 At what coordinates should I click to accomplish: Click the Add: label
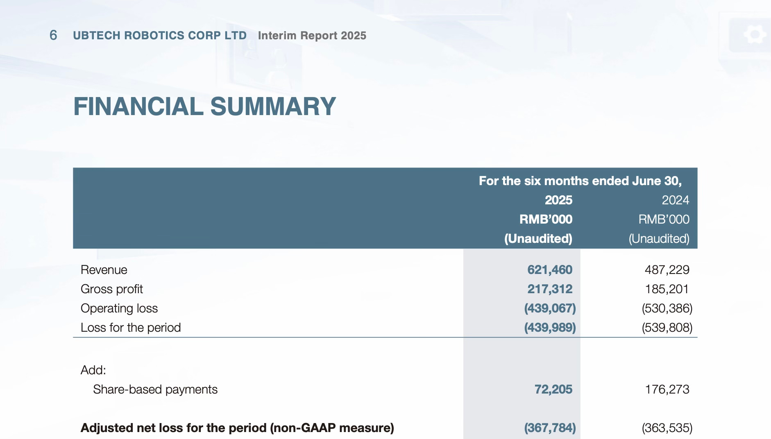click(x=93, y=370)
